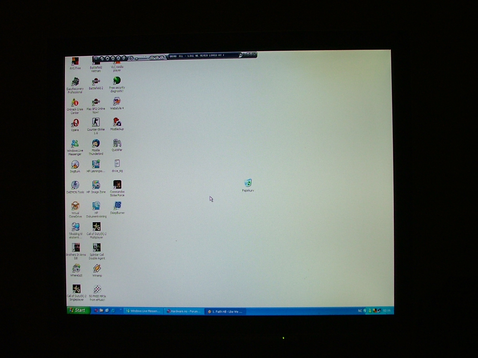Screen dimensions: 478x358
Task: Select the Mozilla Thunderbird icon
Action: (x=96, y=147)
